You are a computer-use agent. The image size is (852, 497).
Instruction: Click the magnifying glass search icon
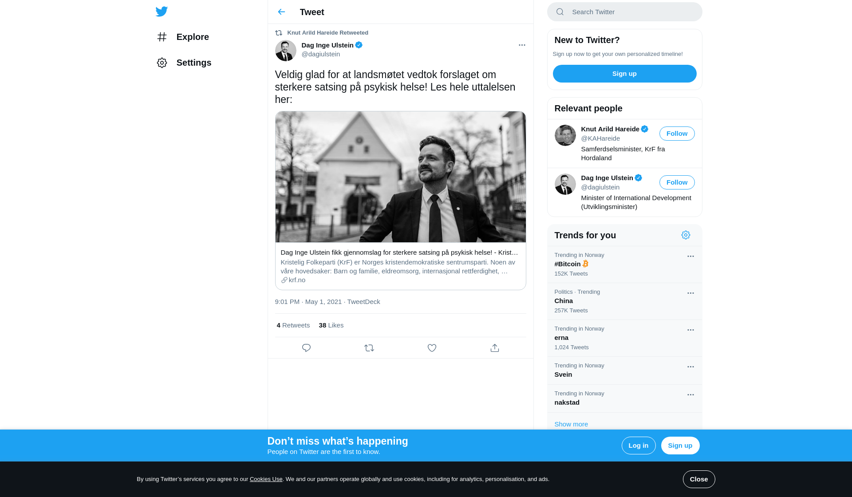(x=560, y=12)
